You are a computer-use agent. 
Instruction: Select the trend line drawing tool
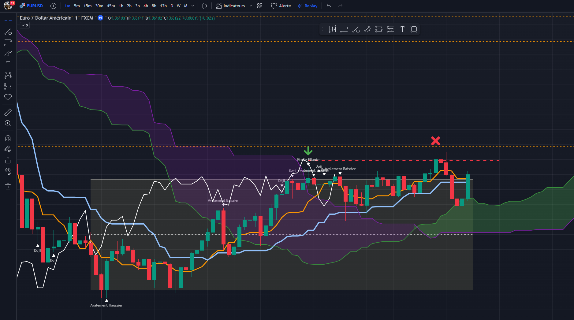(8, 32)
